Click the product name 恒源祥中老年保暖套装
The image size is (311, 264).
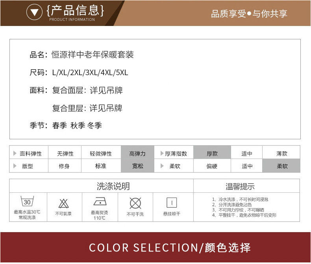[93, 55]
